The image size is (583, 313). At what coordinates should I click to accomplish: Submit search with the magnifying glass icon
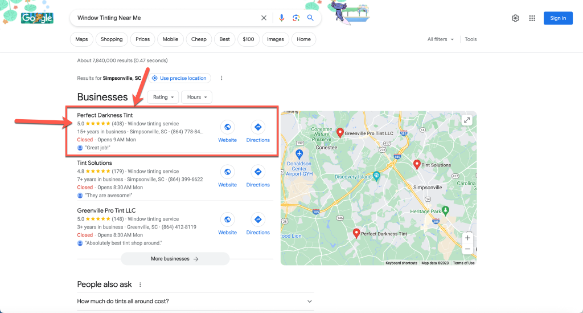coord(310,18)
